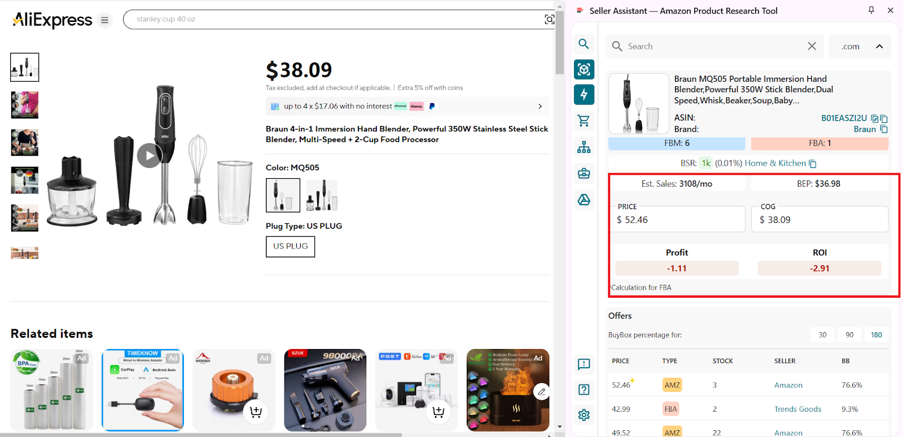Click the BSR 1k badge
Screen dimensions: 903x437
(x=706, y=164)
